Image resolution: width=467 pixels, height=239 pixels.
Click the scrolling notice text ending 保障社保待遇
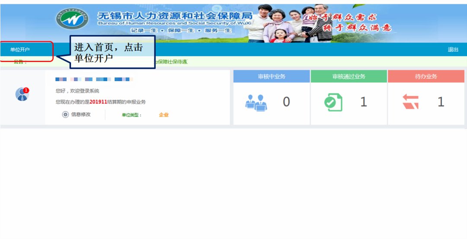tap(171, 62)
